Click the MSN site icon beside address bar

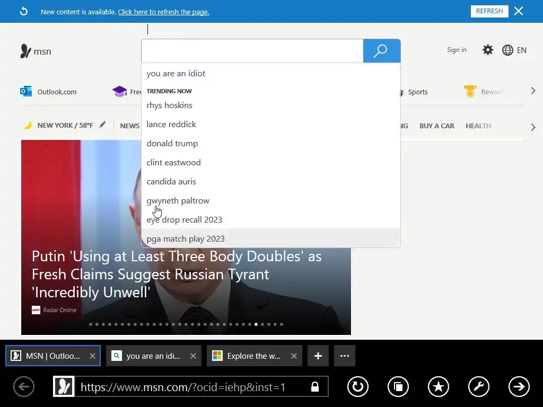pos(64,386)
